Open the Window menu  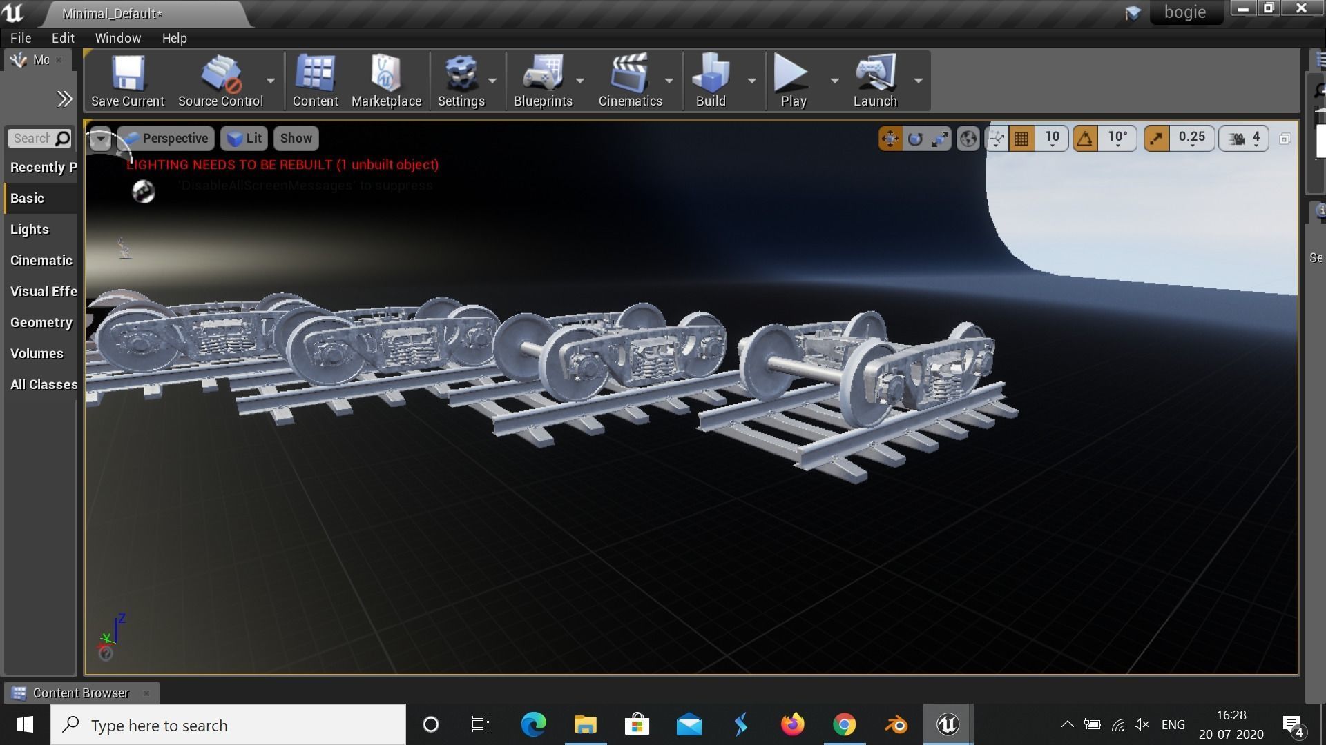[x=117, y=38]
